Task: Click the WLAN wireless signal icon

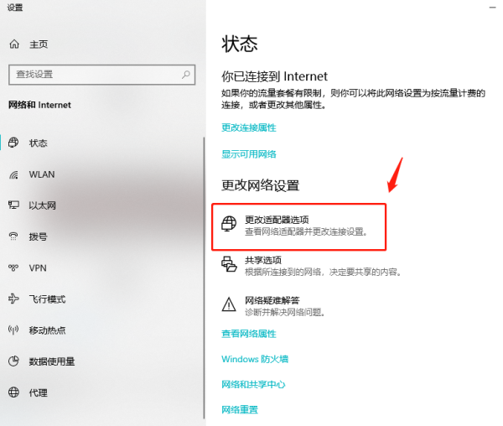Action: (x=13, y=174)
